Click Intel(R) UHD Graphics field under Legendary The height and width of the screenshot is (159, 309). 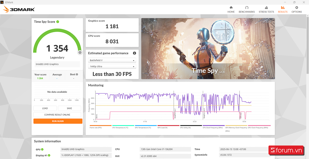[57, 64]
